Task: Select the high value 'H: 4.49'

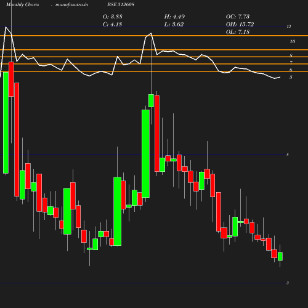Action: pyautogui.click(x=174, y=17)
